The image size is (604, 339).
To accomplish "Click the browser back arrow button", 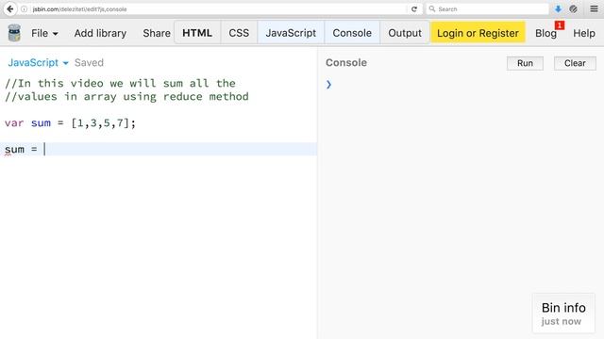I will (x=10, y=8).
